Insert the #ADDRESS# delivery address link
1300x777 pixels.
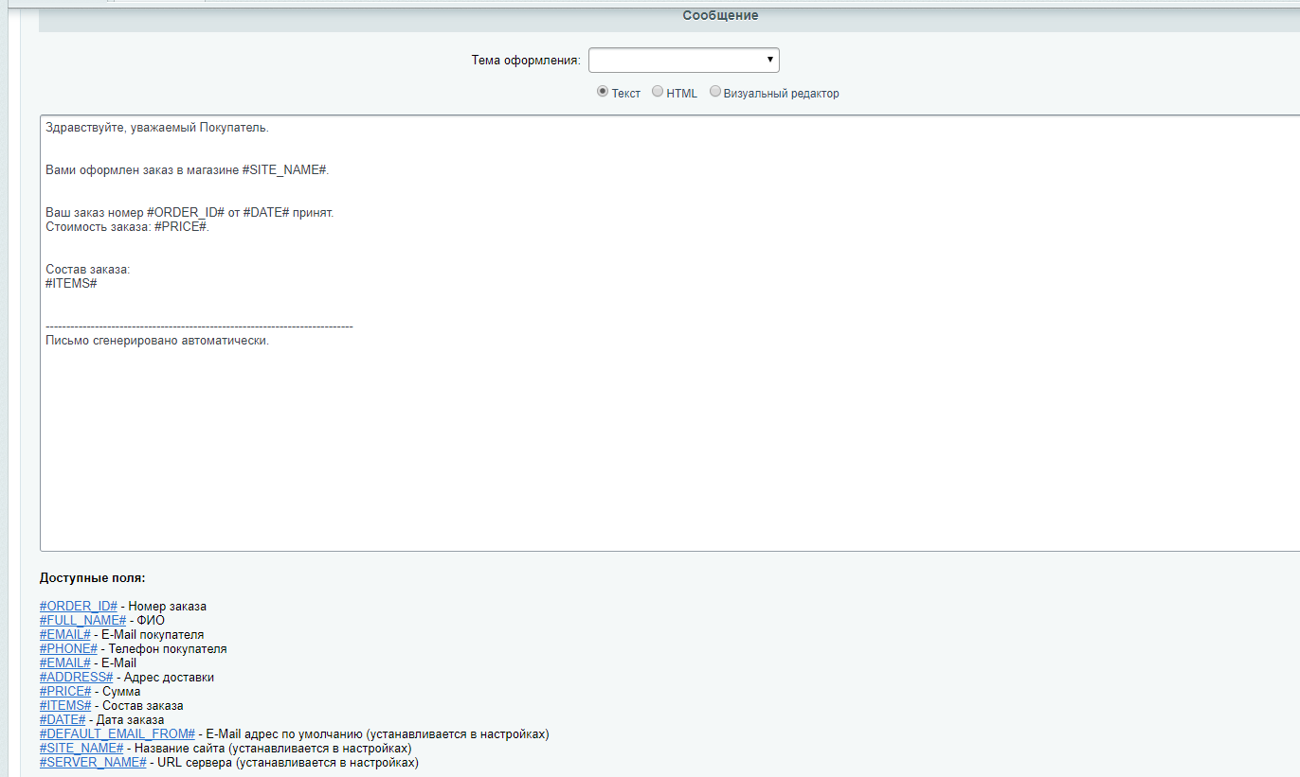pyautogui.click(x=76, y=677)
